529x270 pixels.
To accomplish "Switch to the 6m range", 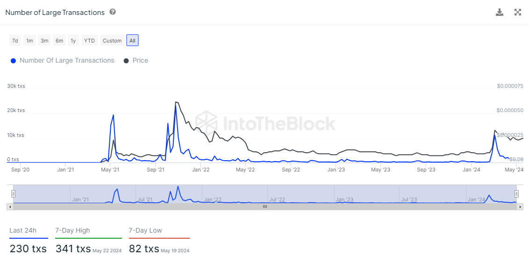I will [59, 41].
